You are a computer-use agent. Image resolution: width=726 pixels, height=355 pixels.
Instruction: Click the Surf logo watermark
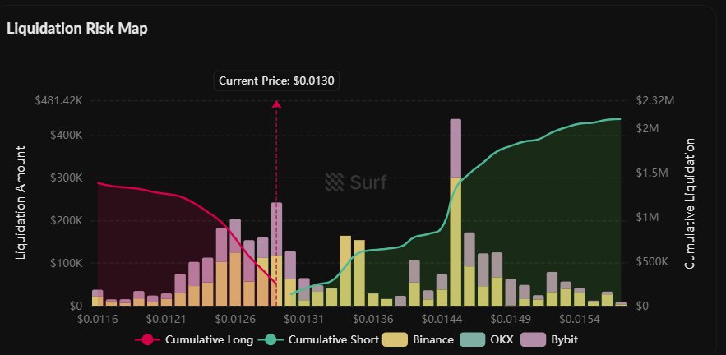(355, 182)
